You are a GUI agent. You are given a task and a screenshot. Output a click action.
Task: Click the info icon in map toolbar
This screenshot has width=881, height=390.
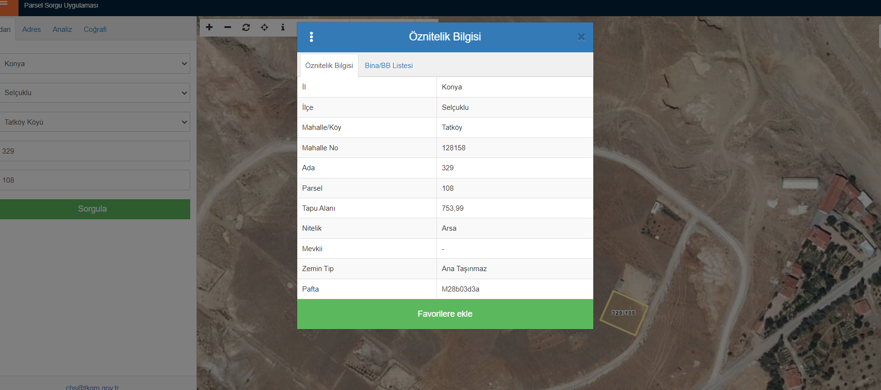(283, 27)
